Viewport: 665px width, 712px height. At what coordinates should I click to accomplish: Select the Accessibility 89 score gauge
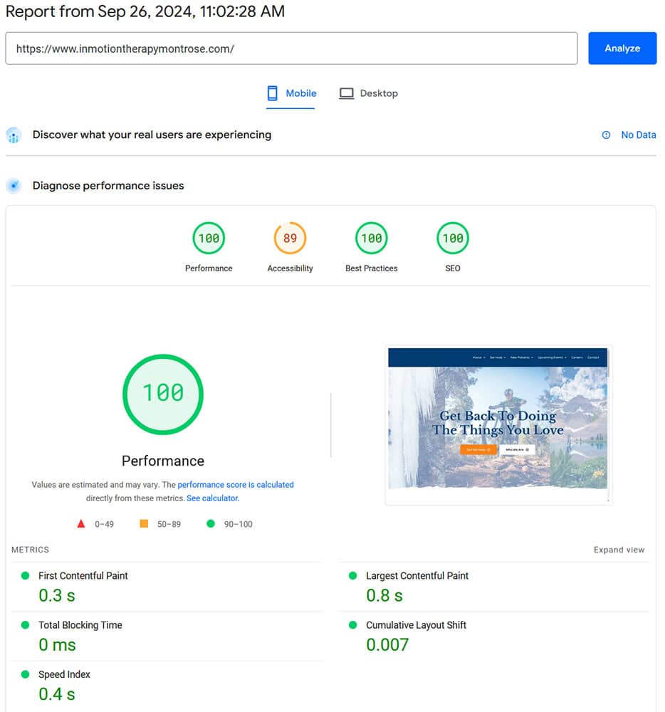(x=290, y=238)
